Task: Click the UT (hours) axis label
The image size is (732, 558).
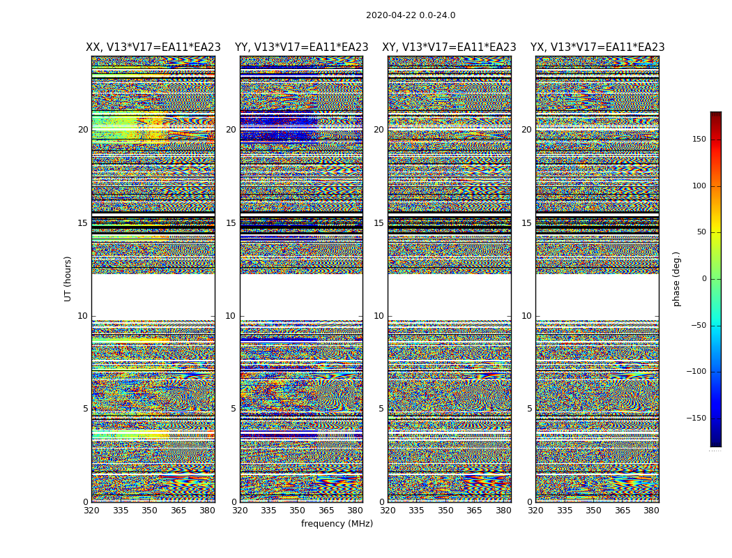Action: point(68,279)
